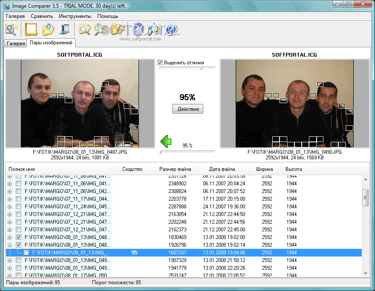The height and width of the screenshot is (291, 375).
Task: Sort by the Дата файла column header
Action: click(x=223, y=169)
